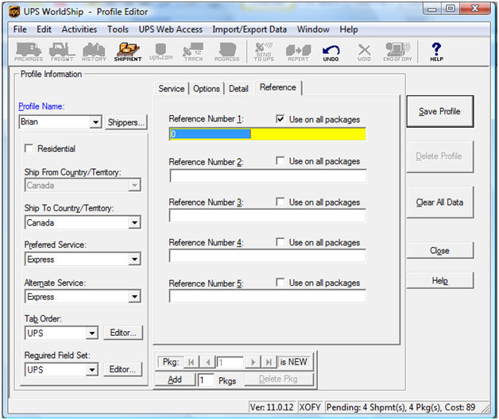Expand the Preferred Service dropdown

point(134,260)
